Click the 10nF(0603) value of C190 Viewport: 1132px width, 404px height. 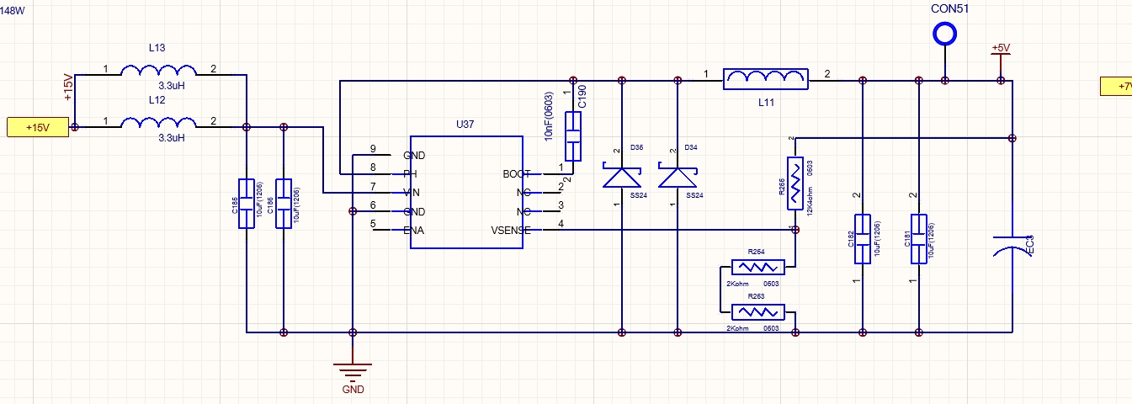point(549,115)
